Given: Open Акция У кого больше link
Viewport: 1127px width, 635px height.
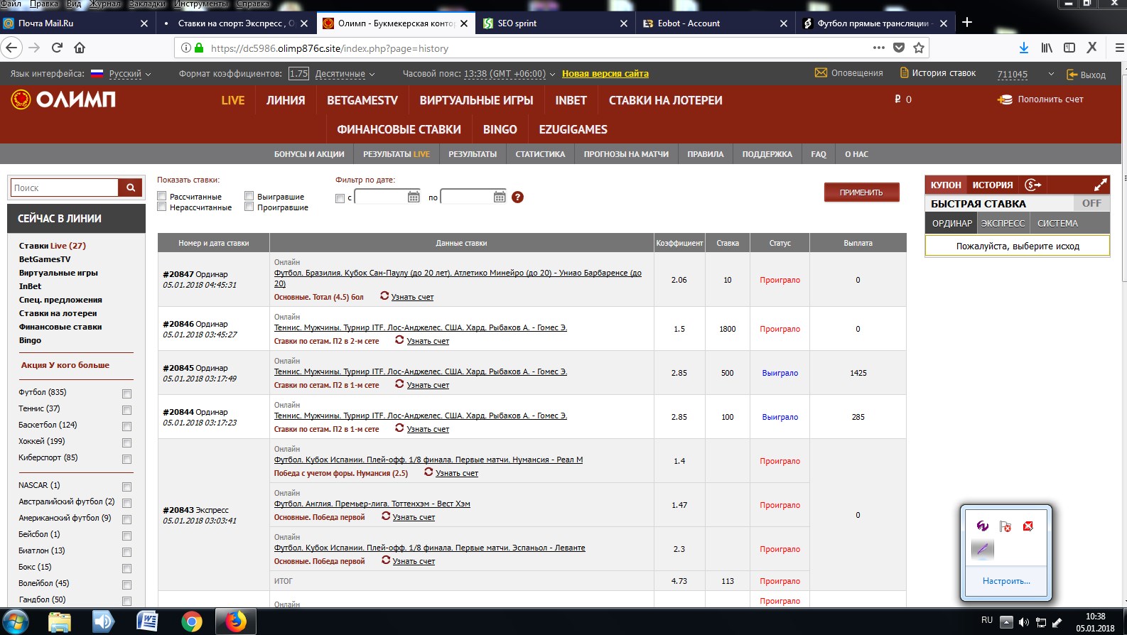Looking at the screenshot, I should click(x=65, y=365).
